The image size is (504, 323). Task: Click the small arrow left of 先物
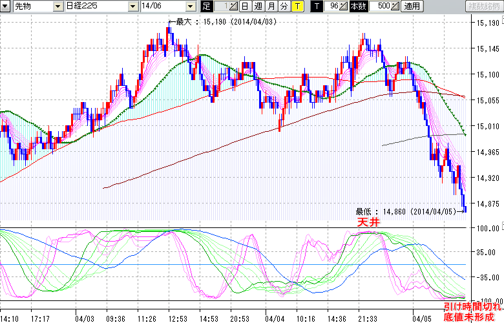6,6
